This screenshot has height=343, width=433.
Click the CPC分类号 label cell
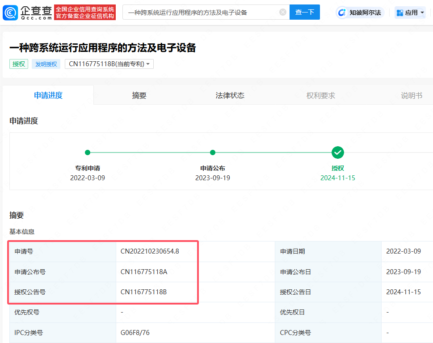pyautogui.click(x=328, y=333)
